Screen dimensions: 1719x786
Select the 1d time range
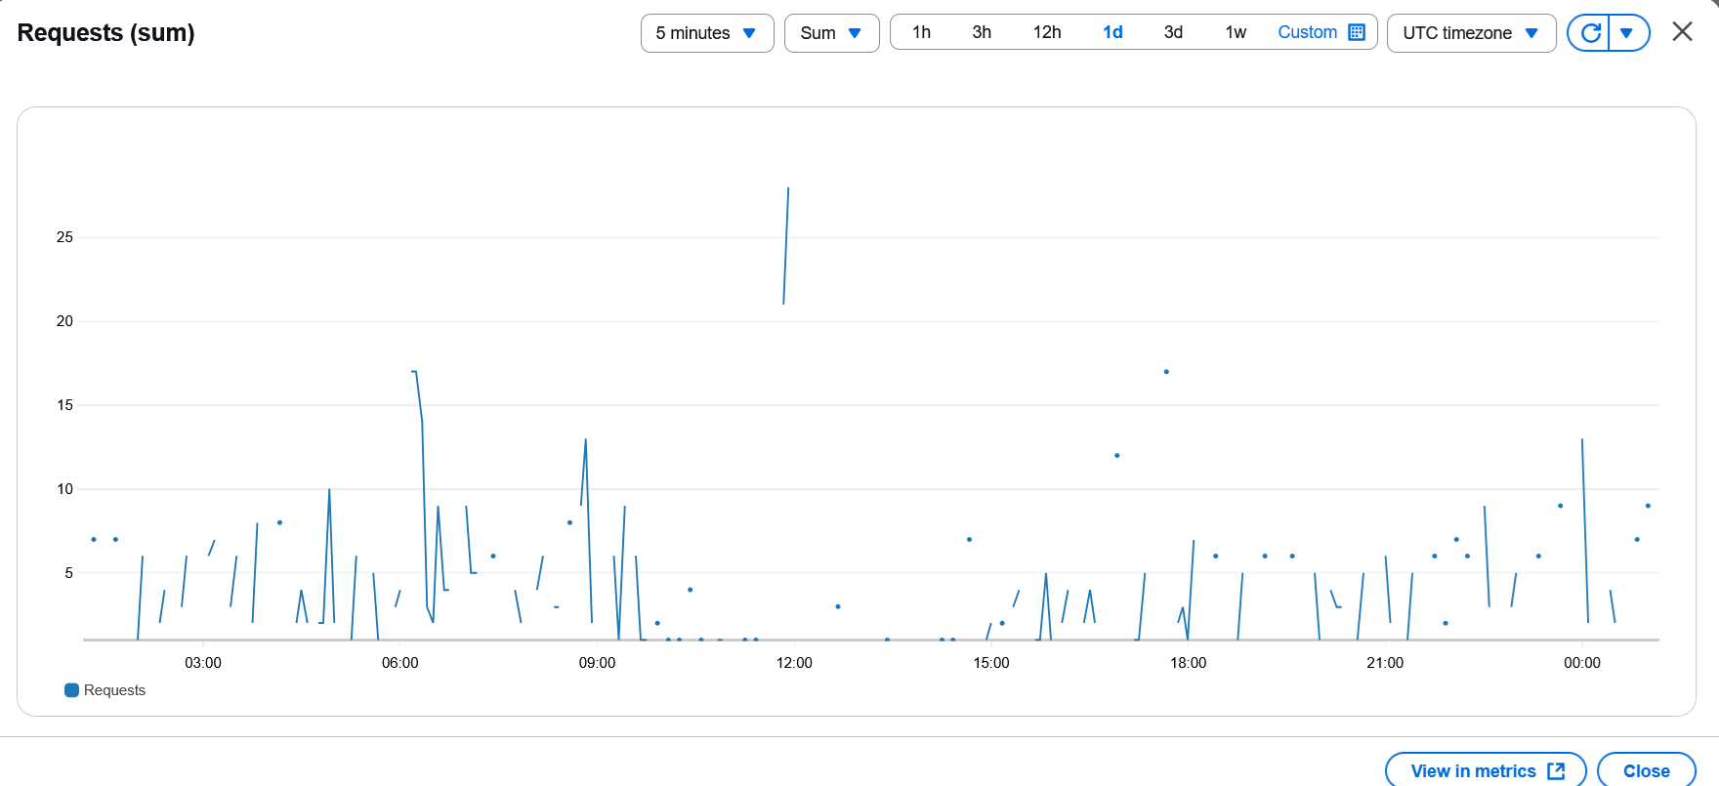coord(1112,32)
